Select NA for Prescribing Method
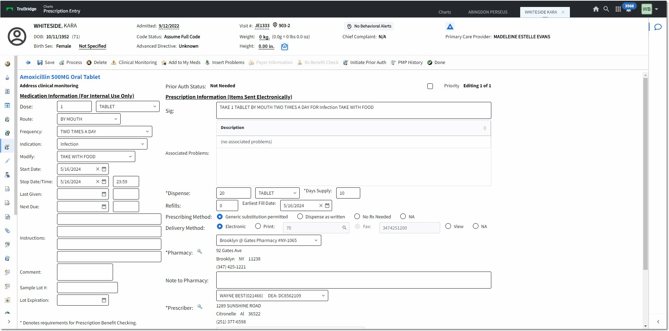 pos(403,216)
